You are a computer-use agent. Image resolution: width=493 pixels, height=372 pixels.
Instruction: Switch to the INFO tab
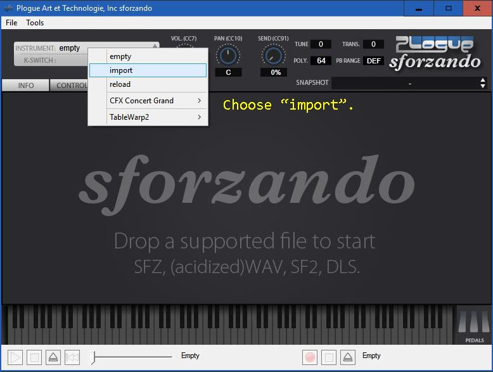click(26, 86)
